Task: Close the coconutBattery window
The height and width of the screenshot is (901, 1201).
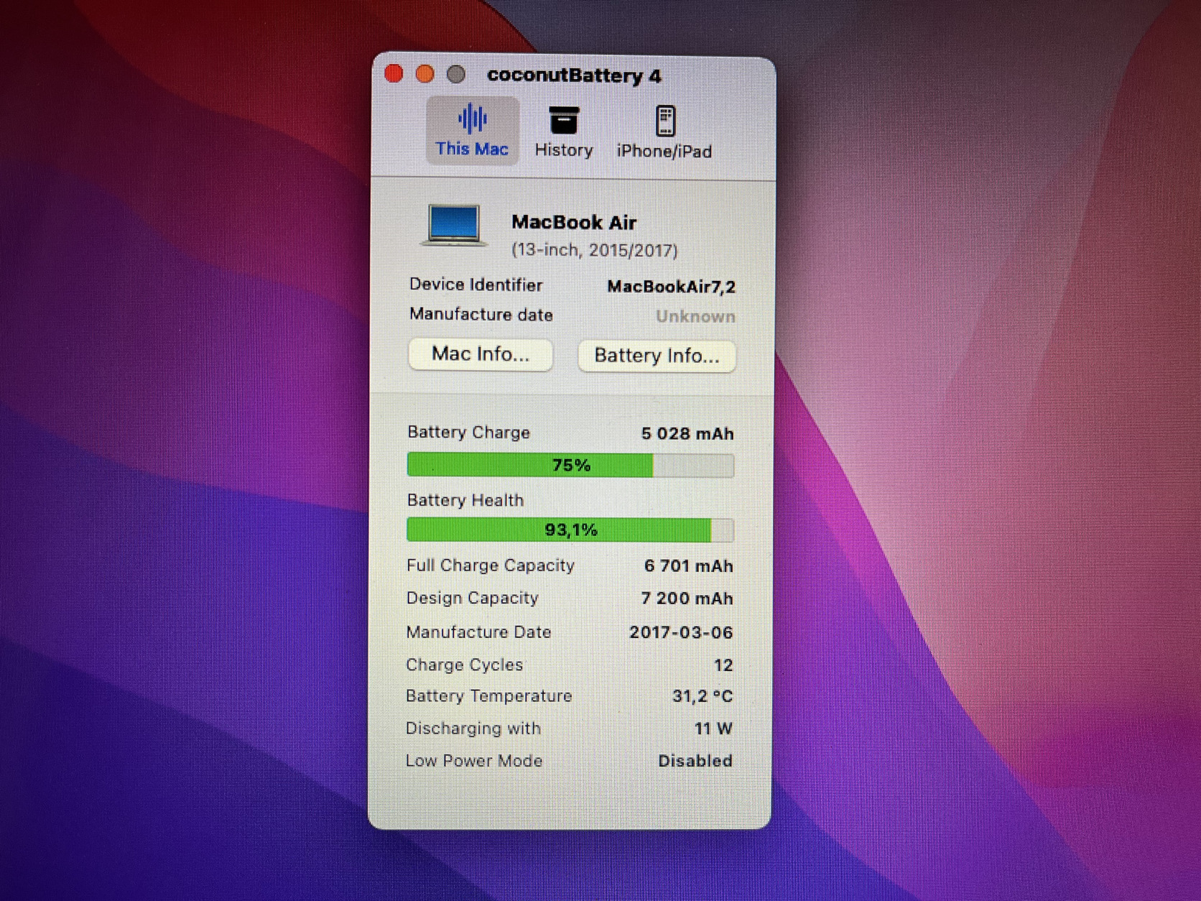Action: (394, 73)
